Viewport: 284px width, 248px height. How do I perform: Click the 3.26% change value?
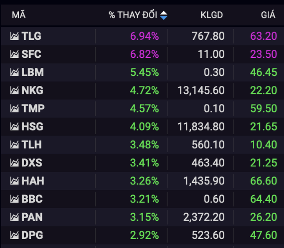pos(145,181)
